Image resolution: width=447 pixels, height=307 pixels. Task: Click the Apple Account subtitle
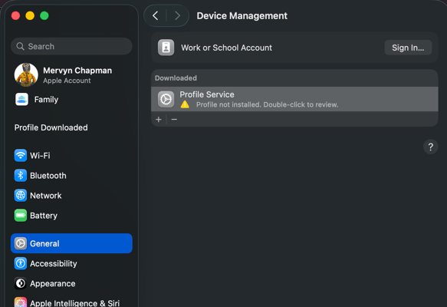pyautogui.click(x=67, y=81)
